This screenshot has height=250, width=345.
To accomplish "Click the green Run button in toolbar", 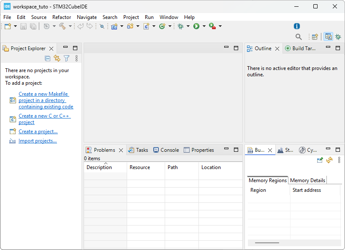I will click(x=196, y=26).
